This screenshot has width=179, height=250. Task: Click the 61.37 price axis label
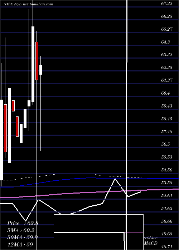coord(167,80)
